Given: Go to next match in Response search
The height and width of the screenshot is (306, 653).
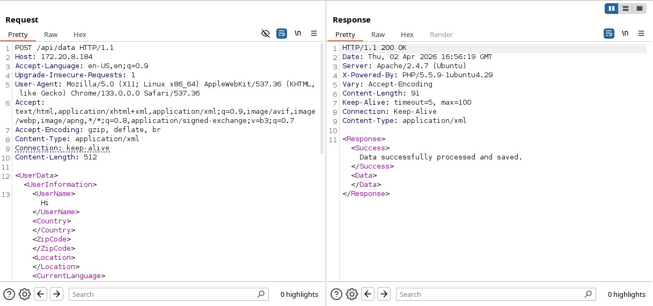Looking at the screenshot, I should (x=384, y=294).
